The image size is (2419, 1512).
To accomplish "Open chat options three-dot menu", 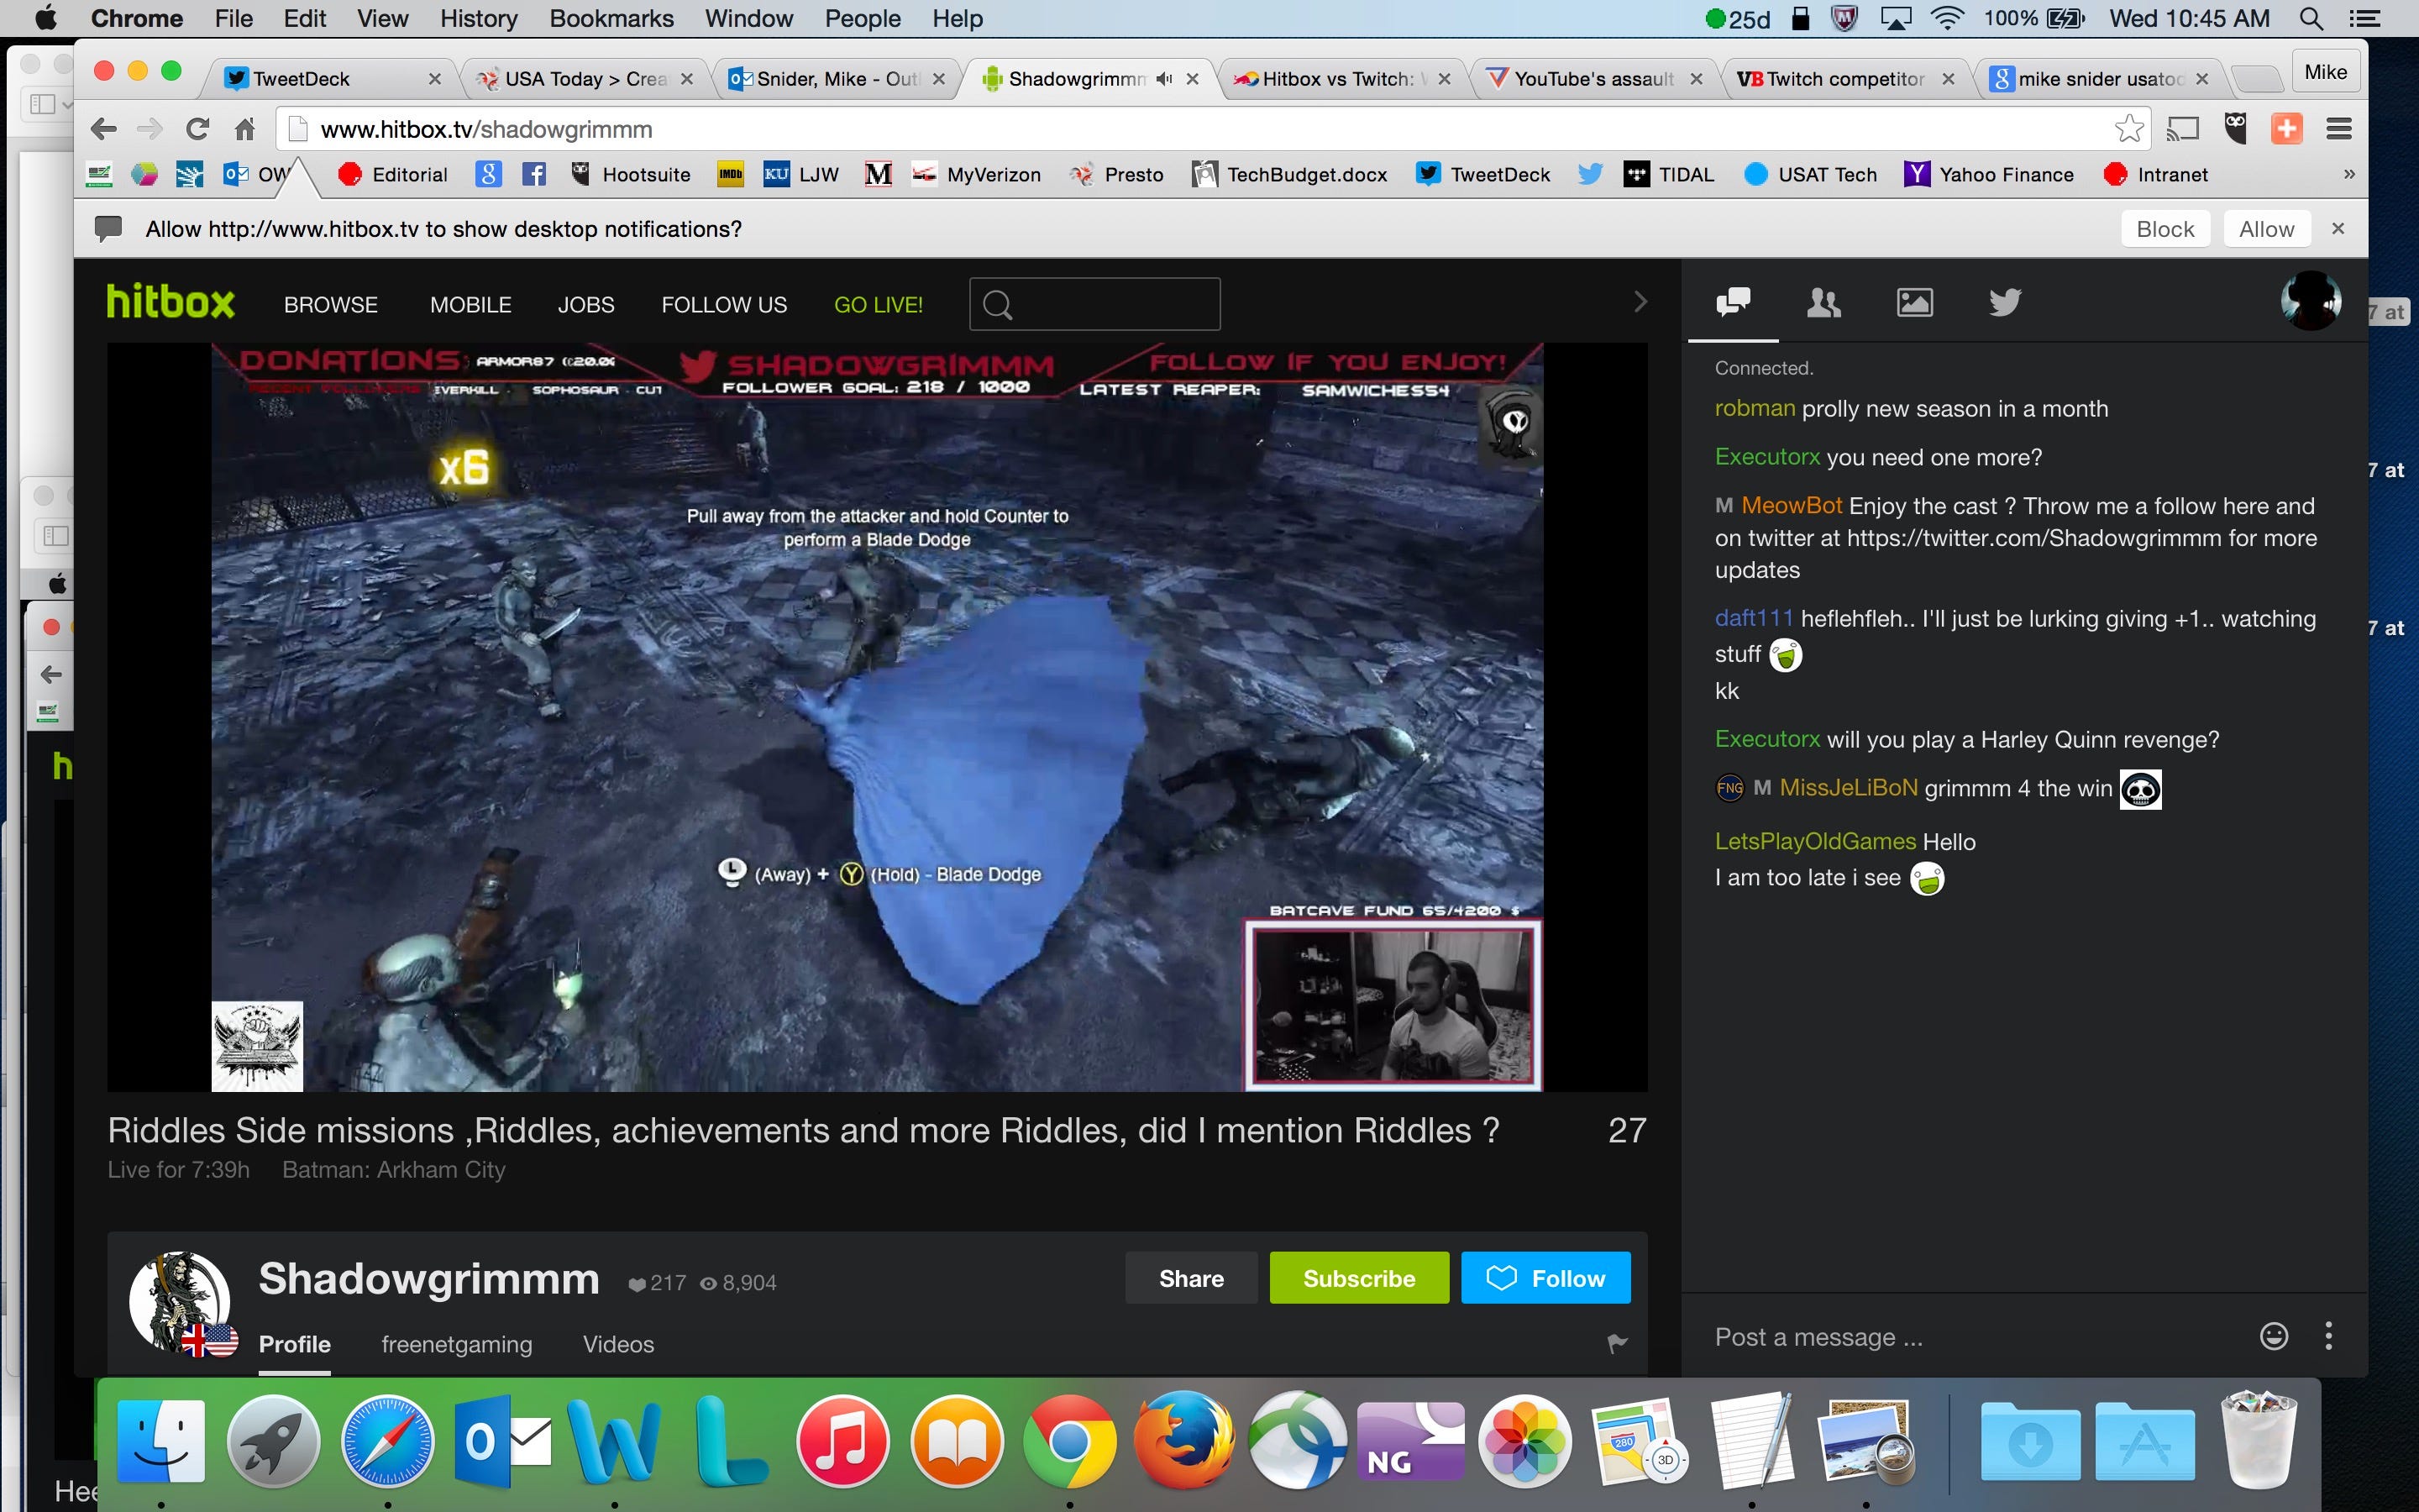I will click(2328, 1336).
